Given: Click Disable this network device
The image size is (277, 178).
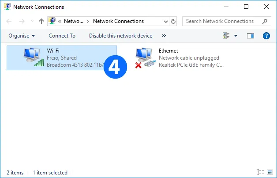Looking at the screenshot, I should coord(121,36).
